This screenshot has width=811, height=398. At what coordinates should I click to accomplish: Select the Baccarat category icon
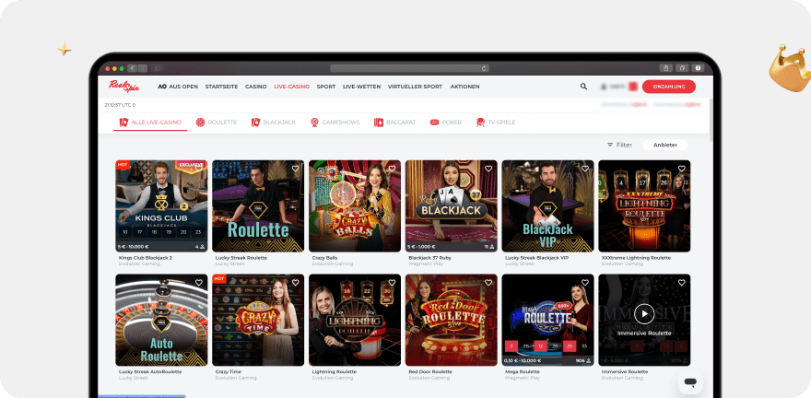[x=379, y=123]
